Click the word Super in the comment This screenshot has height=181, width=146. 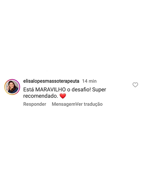click(x=99, y=90)
